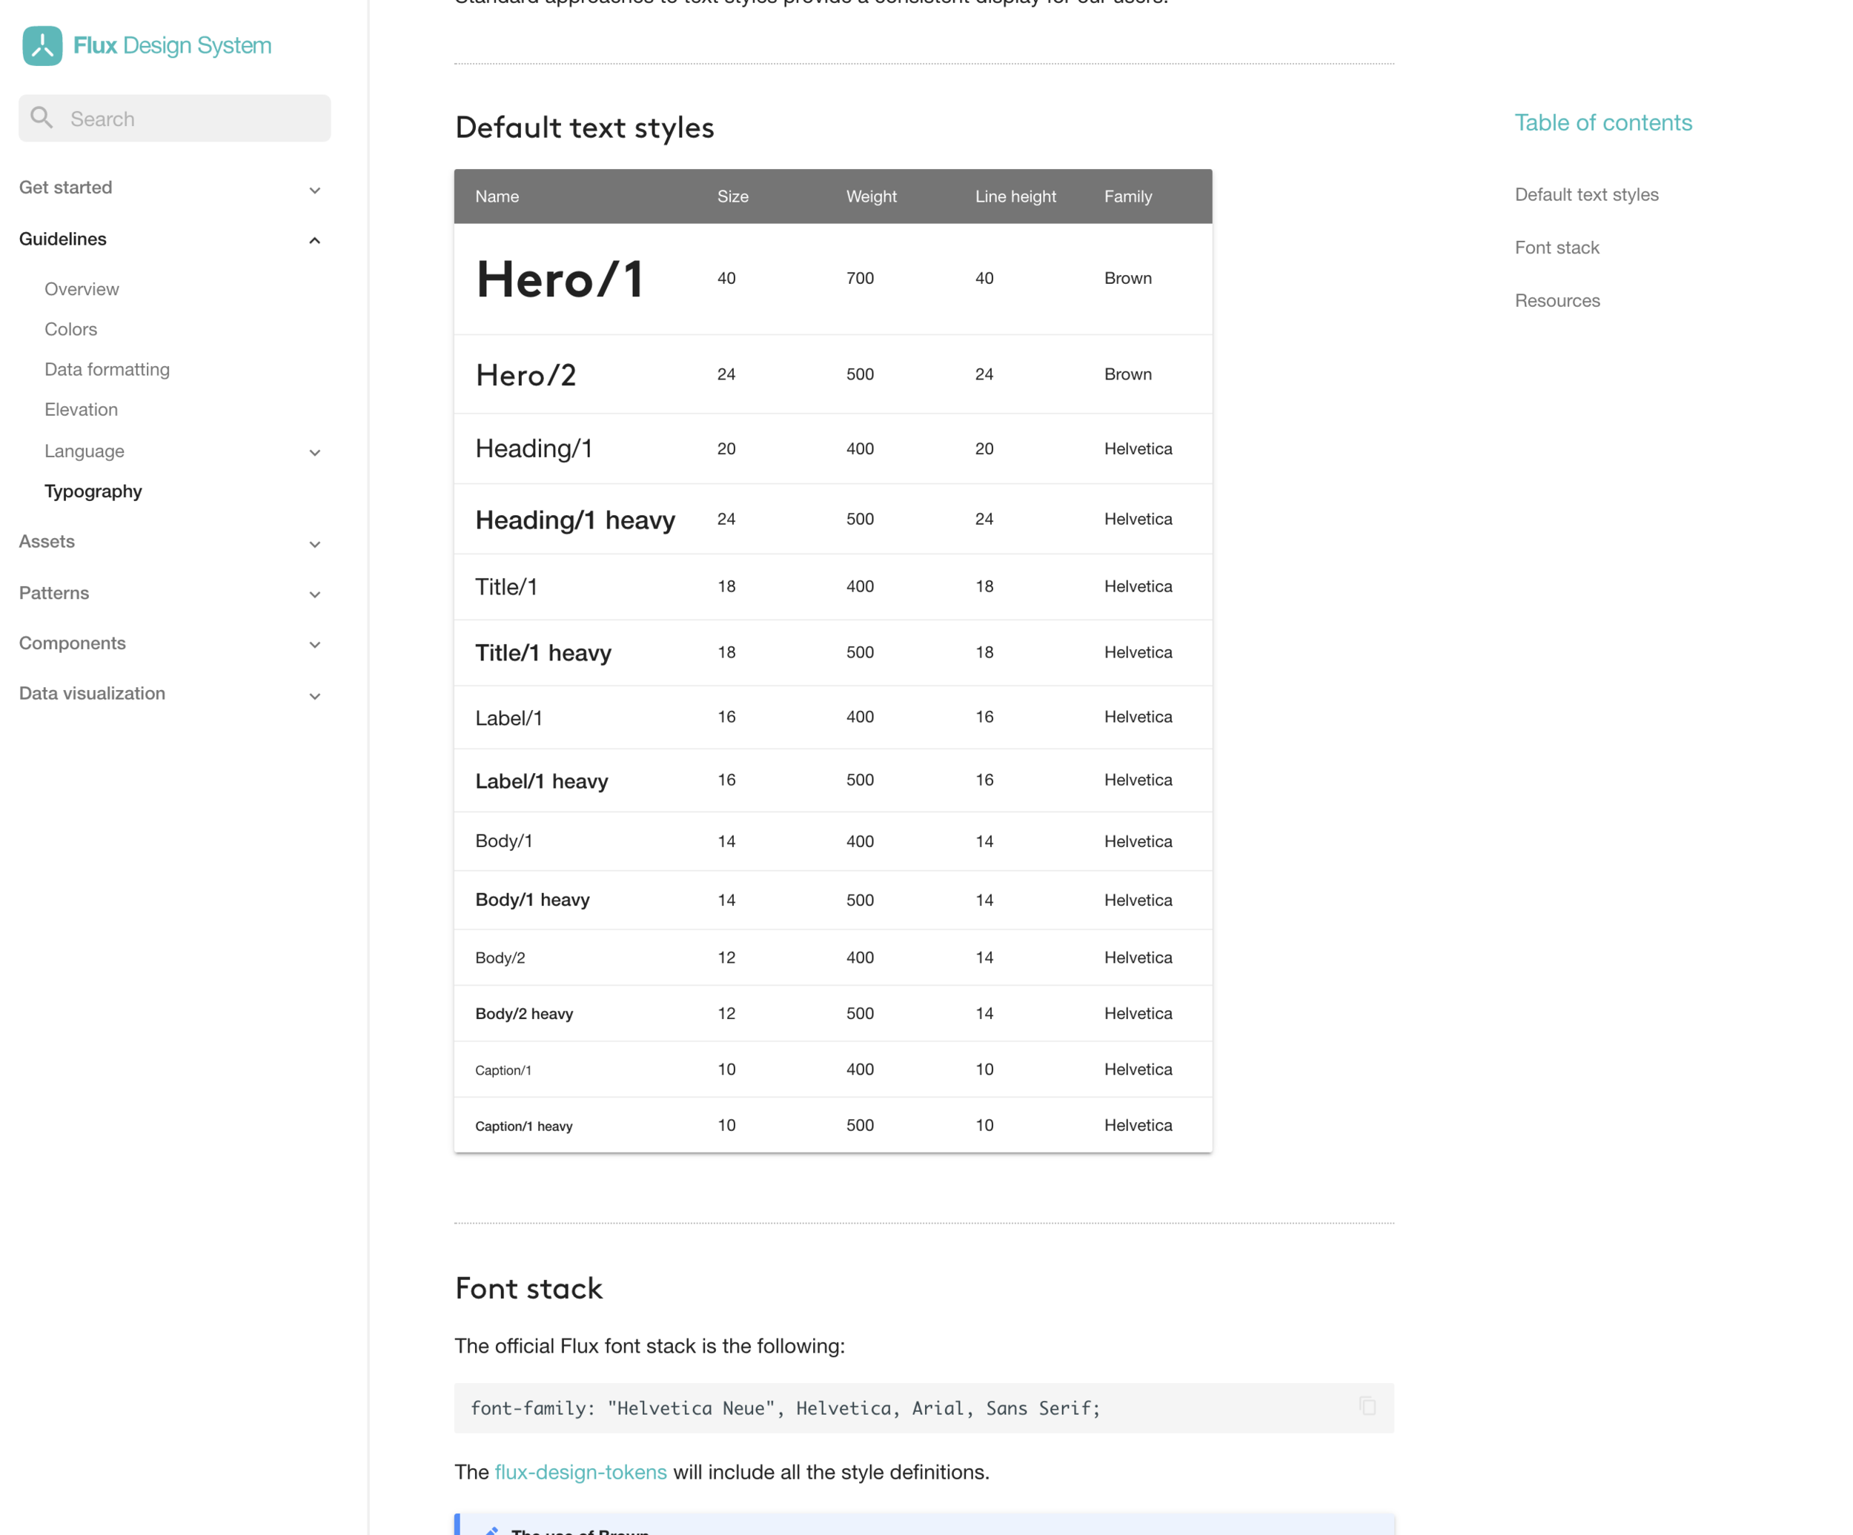This screenshot has height=1535, width=1853.
Task: Expand the Data visualization section
Action: pyautogui.click(x=314, y=696)
